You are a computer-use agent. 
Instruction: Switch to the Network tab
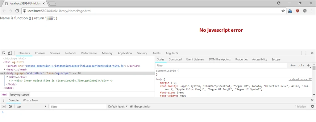click(x=71, y=53)
